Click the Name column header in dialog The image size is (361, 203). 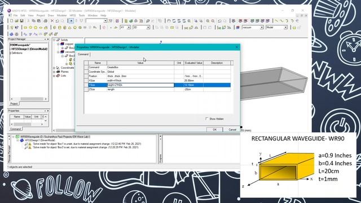pos(98,63)
